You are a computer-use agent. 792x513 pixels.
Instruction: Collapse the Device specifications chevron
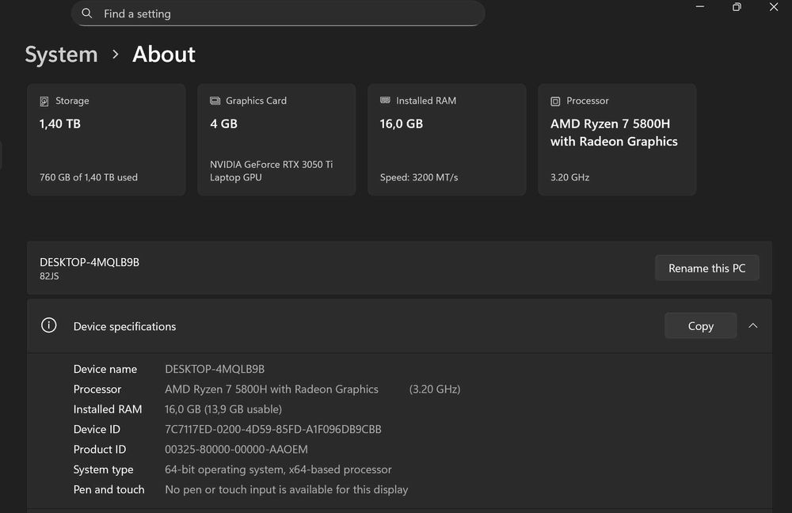752,325
